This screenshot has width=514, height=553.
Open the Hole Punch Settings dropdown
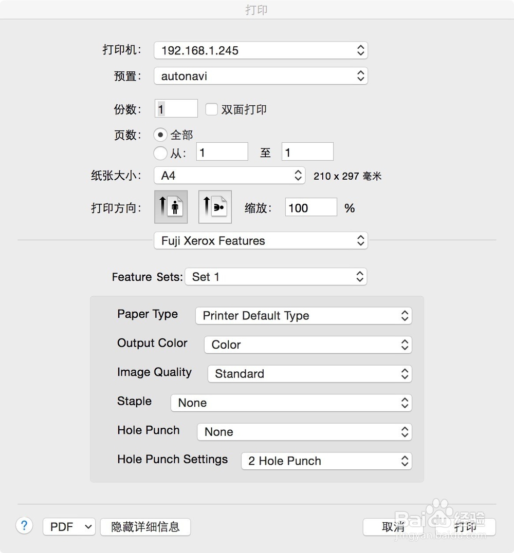[x=326, y=461]
